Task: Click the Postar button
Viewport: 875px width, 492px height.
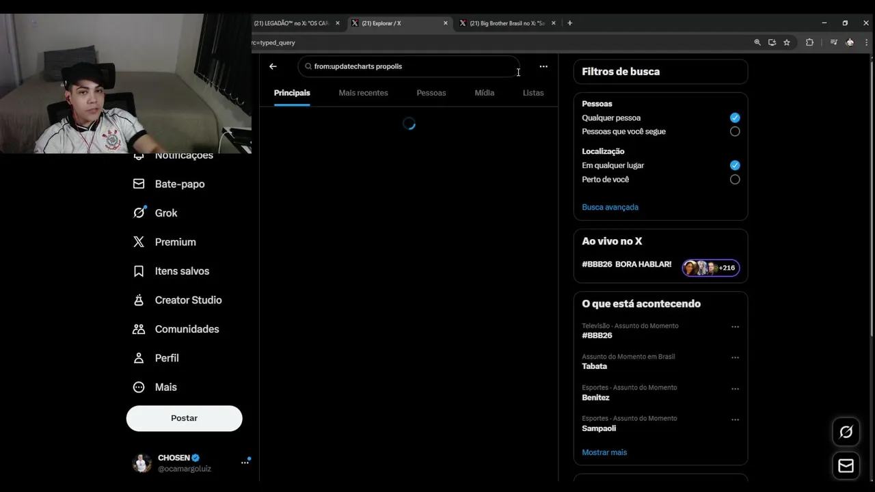Action: click(184, 418)
